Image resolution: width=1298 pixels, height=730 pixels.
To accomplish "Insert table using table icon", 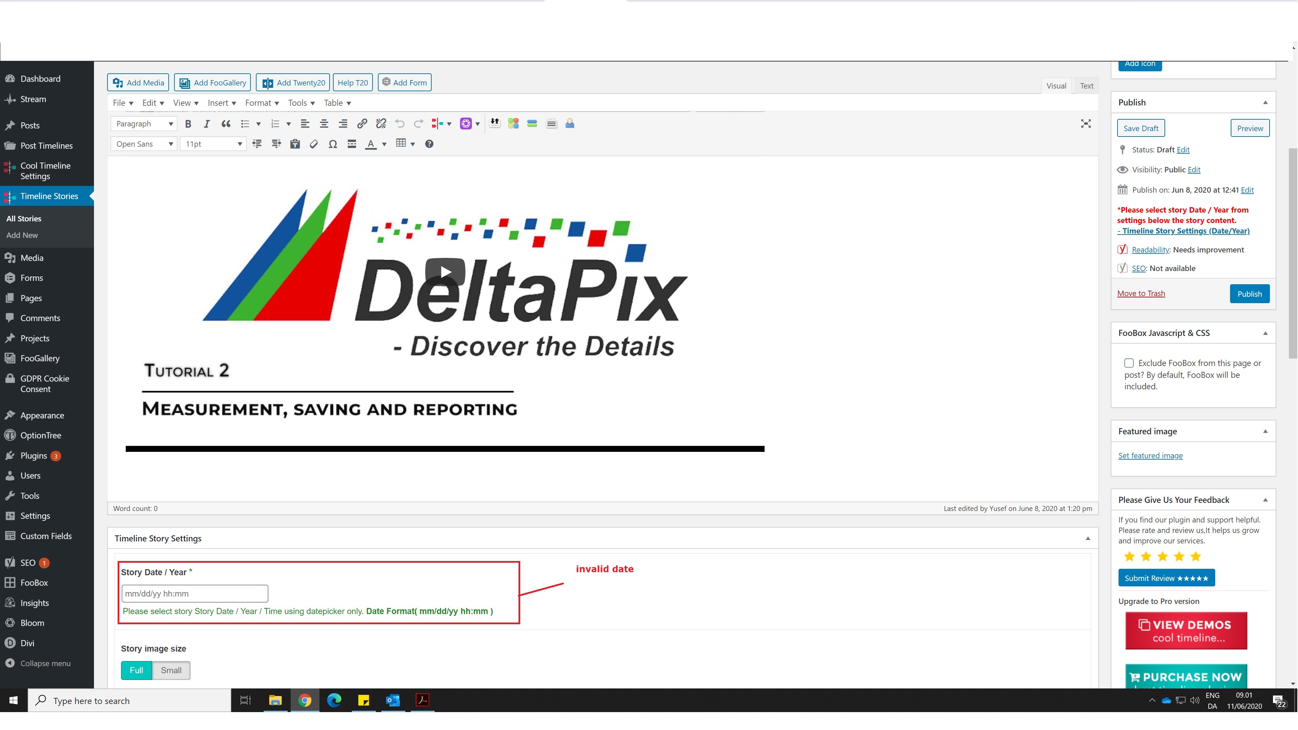I will click(401, 144).
